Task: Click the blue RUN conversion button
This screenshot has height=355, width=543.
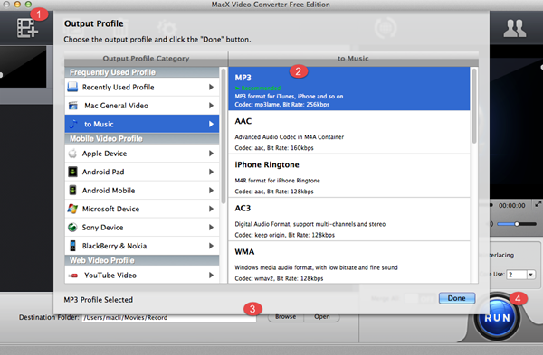Action: tap(497, 318)
